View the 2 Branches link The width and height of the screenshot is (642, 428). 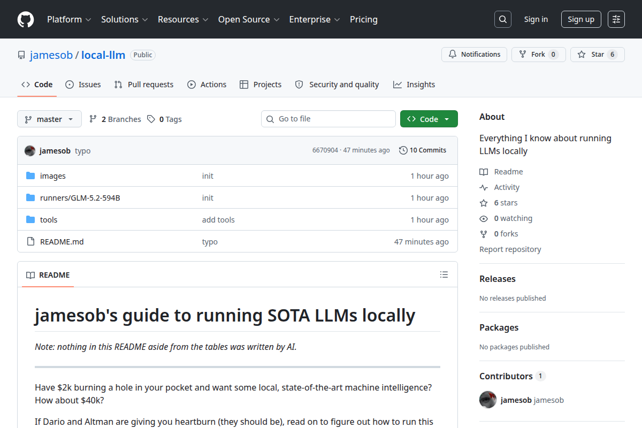tap(115, 119)
